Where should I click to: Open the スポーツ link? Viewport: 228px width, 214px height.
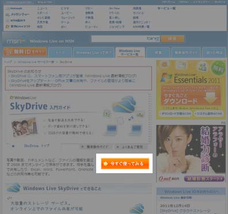[42, 13]
